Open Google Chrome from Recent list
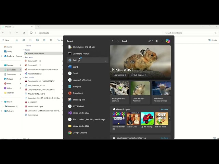Screen dimensions: 219x164 click(88, 133)
